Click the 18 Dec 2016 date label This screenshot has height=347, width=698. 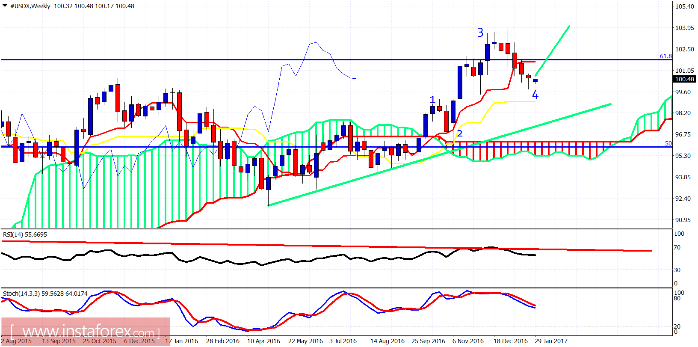coord(511,341)
